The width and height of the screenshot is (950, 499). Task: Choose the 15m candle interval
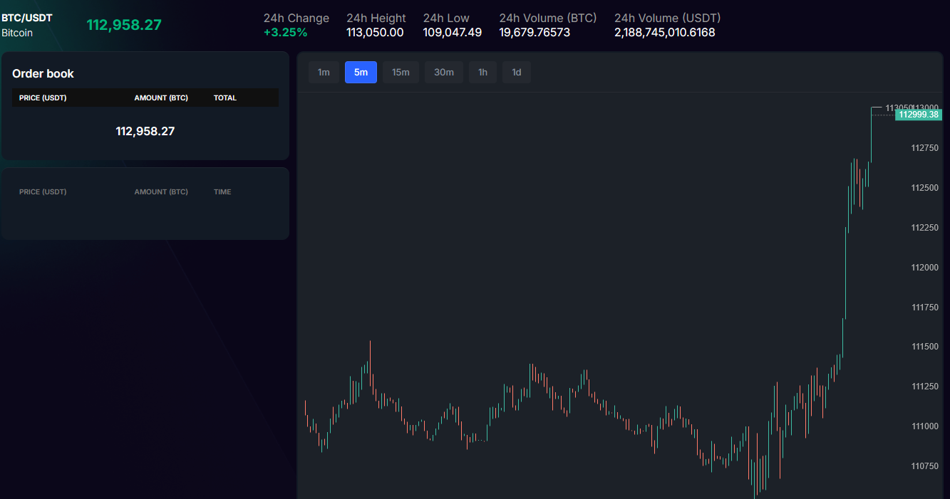click(x=401, y=72)
